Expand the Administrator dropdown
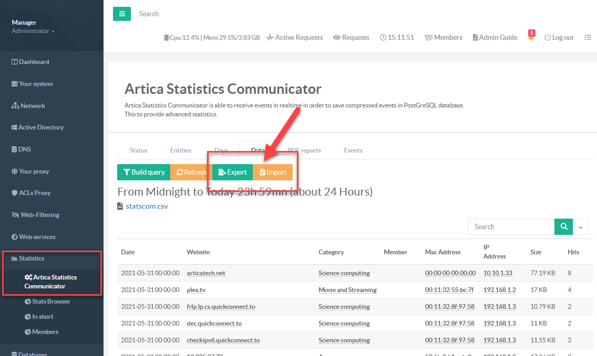The width and height of the screenshot is (597, 356). (33, 31)
